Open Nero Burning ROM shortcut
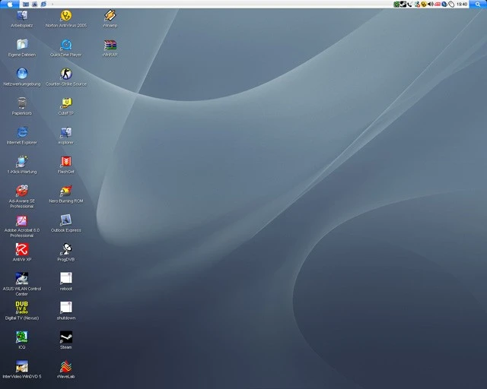 66,191
